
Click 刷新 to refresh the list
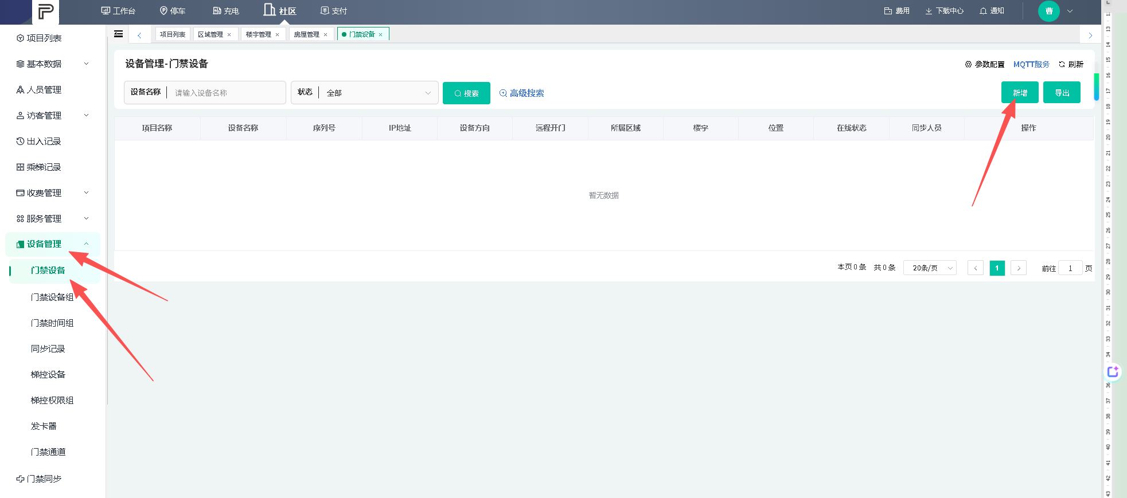pyautogui.click(x=1071, y=64)
